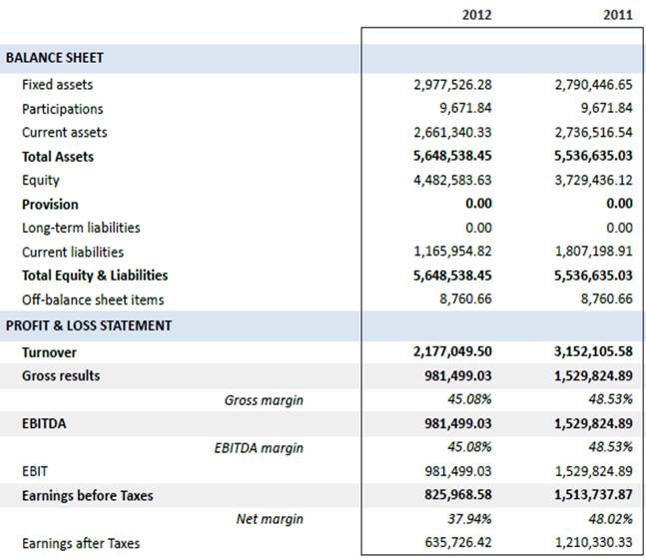Click the Total Equity & Liabilities label
646x558 pixels.
95,276
